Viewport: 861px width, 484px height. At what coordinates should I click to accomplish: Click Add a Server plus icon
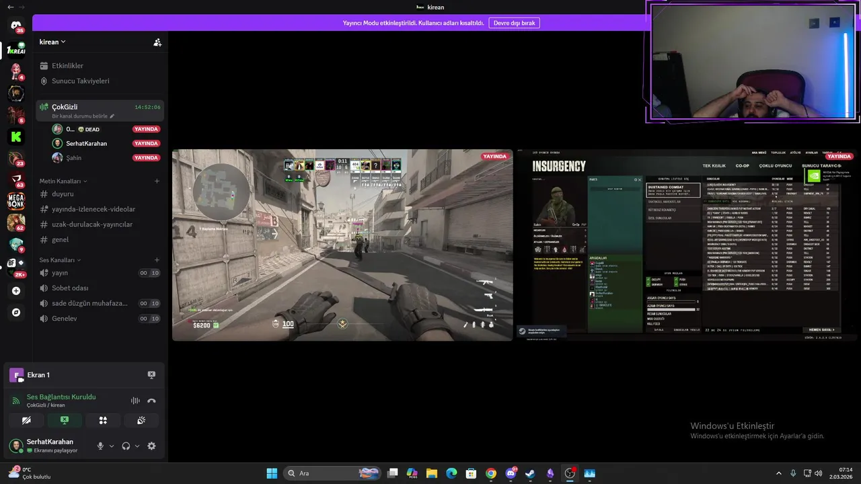click(x=16, y=291)
